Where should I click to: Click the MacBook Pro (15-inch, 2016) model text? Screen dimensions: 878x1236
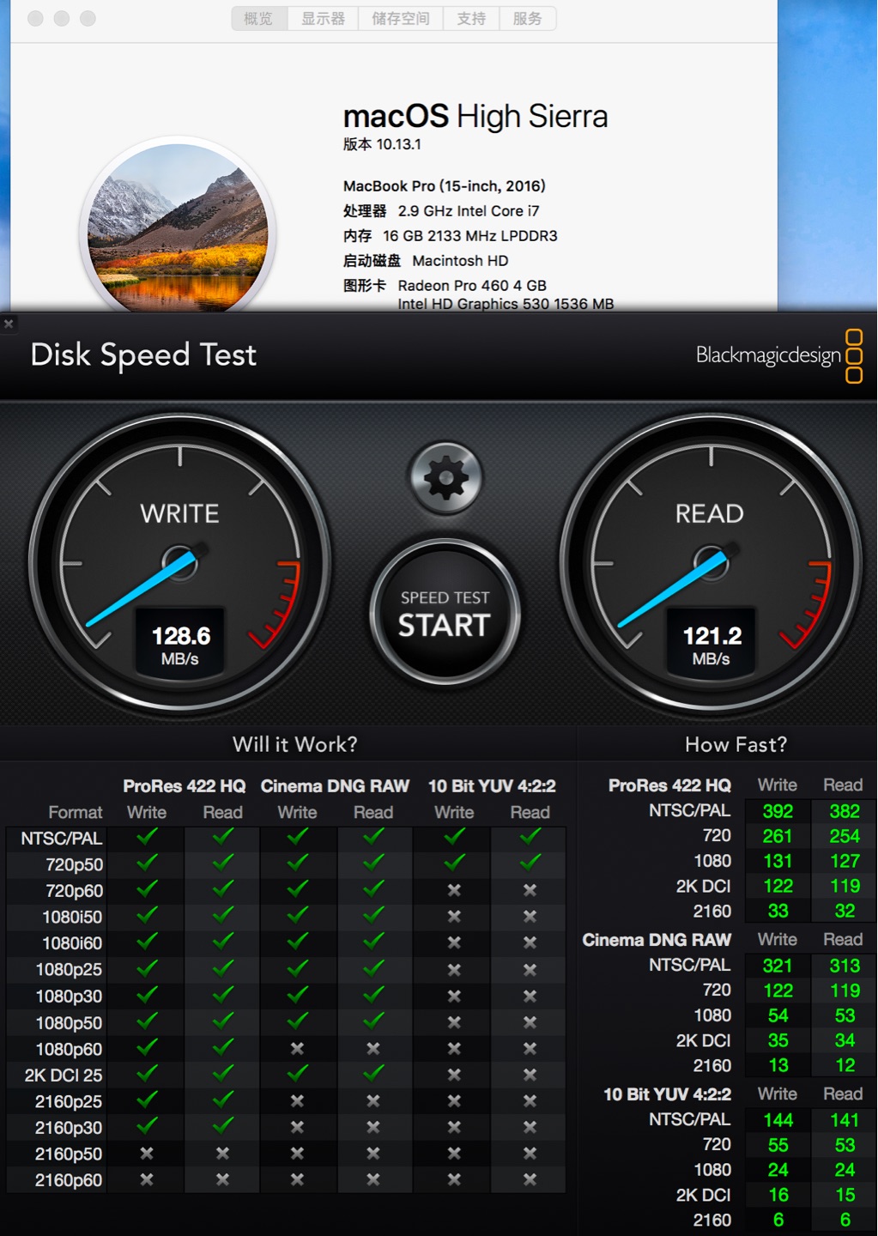coord(445,186)
